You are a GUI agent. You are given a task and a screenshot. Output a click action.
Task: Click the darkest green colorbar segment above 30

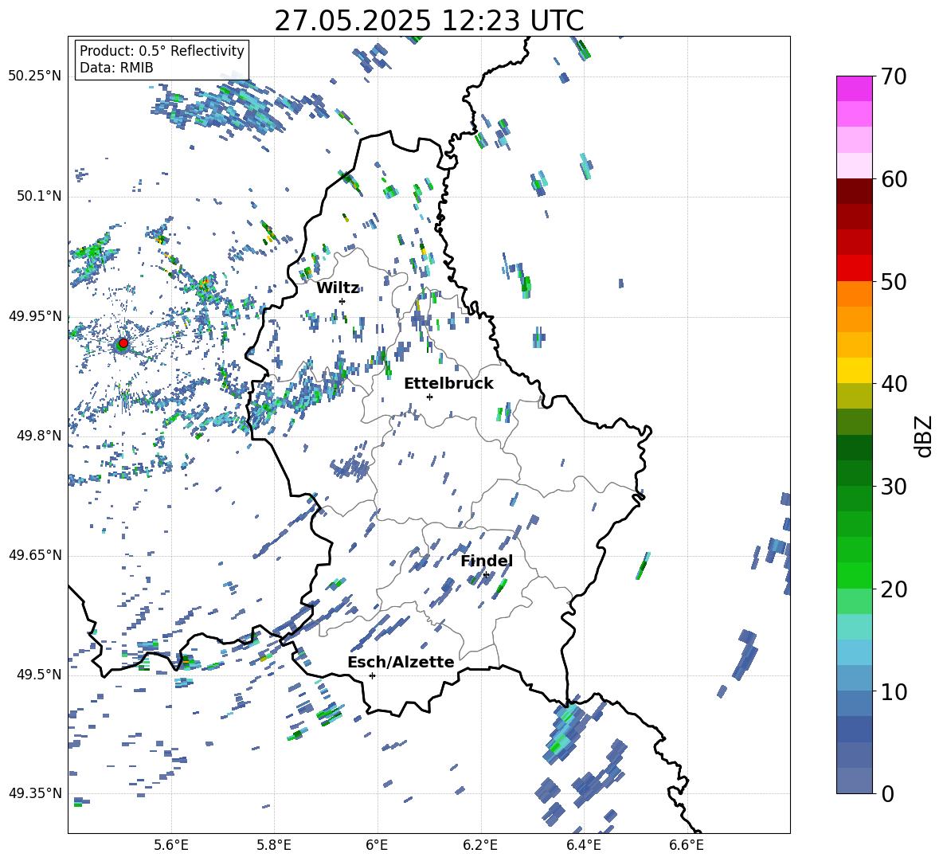(x=854, y=448)
